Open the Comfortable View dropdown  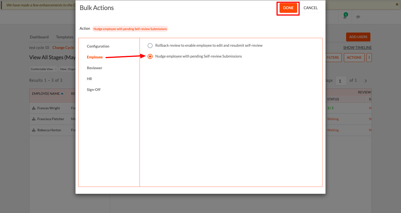[44, 69]
